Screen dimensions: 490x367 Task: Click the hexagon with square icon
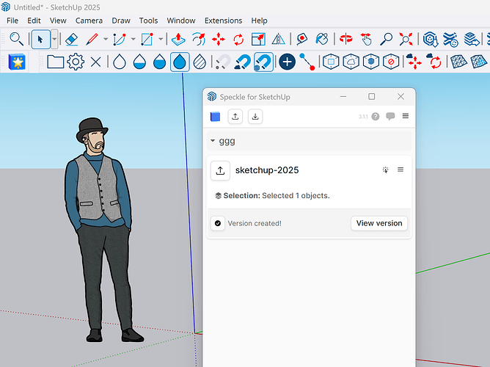331,62
